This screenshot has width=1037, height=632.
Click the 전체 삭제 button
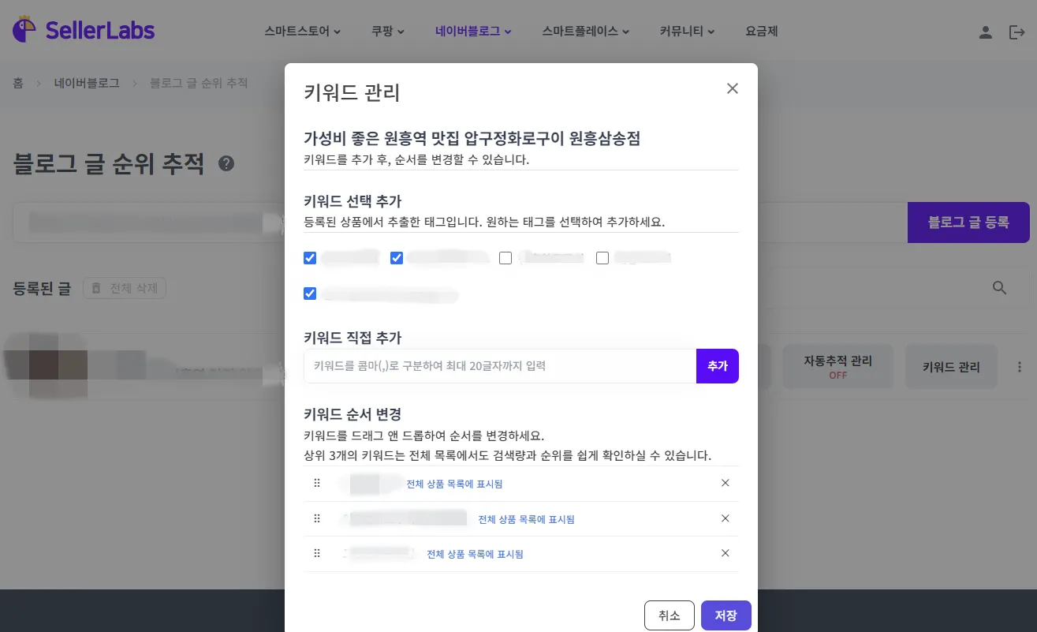(125, 289)
